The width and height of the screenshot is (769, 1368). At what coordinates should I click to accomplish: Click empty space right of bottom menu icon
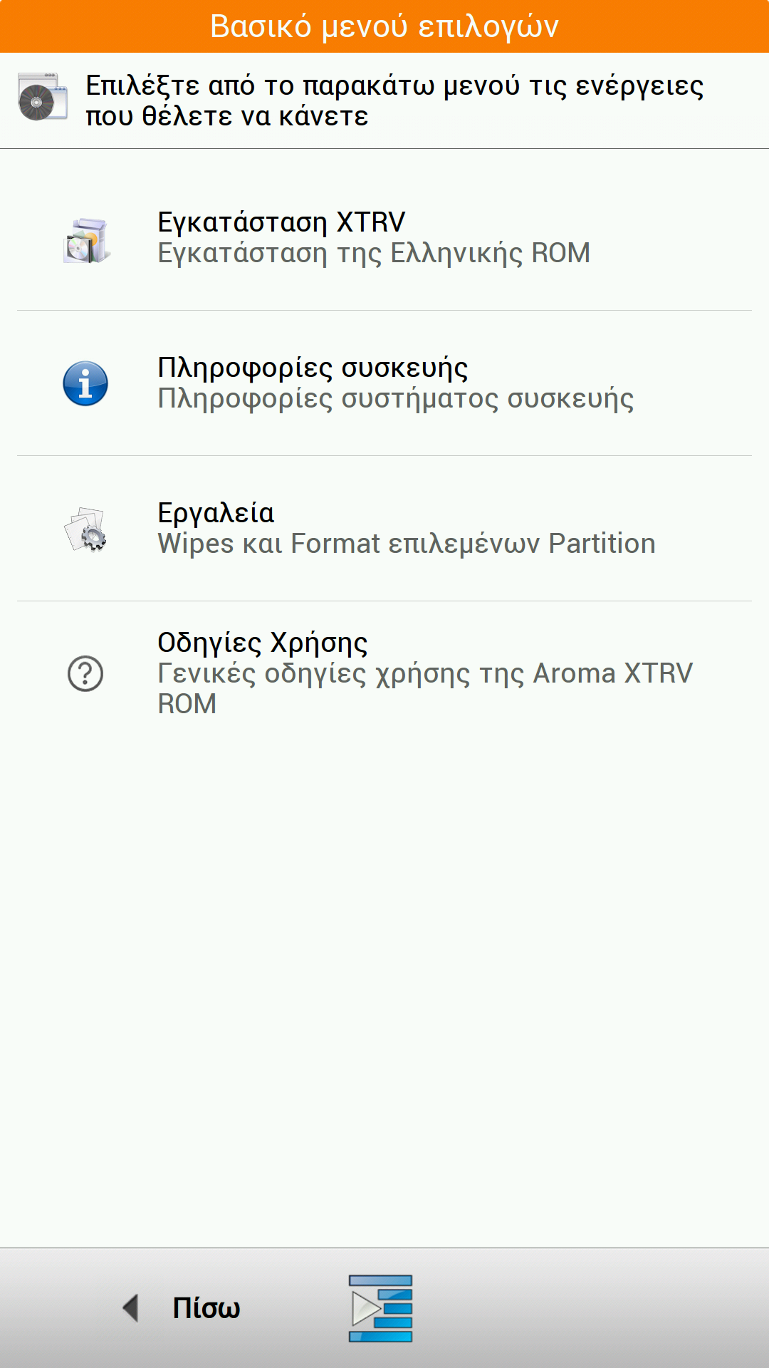click(x=591, y=1308)
